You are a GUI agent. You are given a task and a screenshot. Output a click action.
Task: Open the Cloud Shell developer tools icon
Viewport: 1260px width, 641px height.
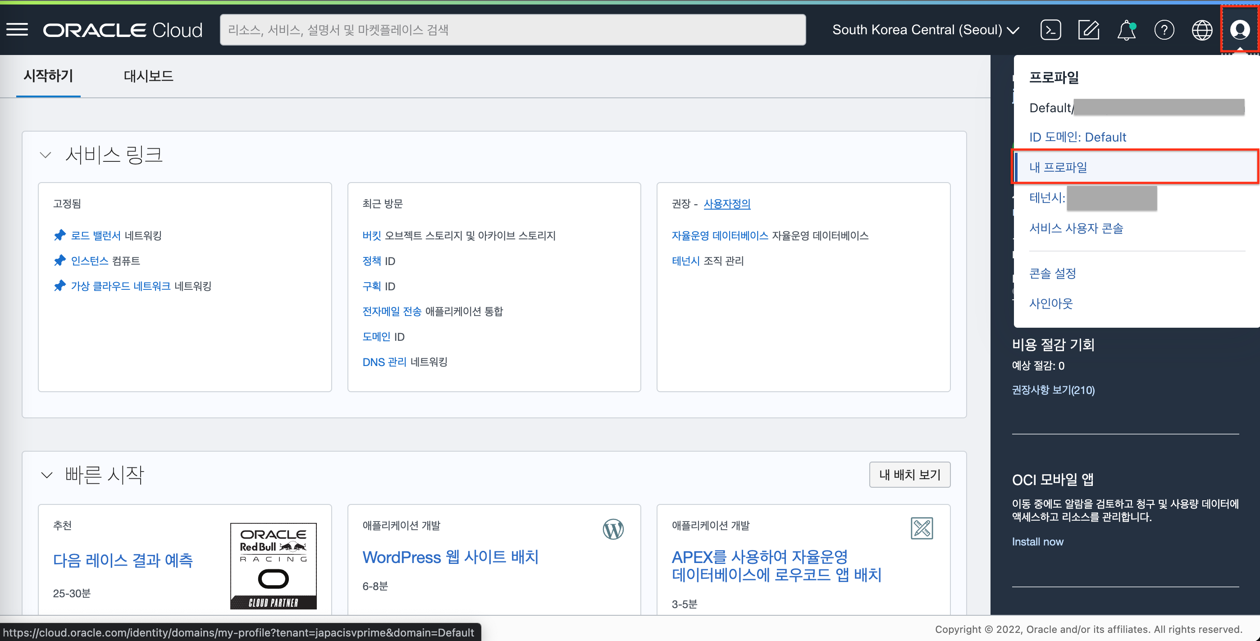click(1050, 30)
